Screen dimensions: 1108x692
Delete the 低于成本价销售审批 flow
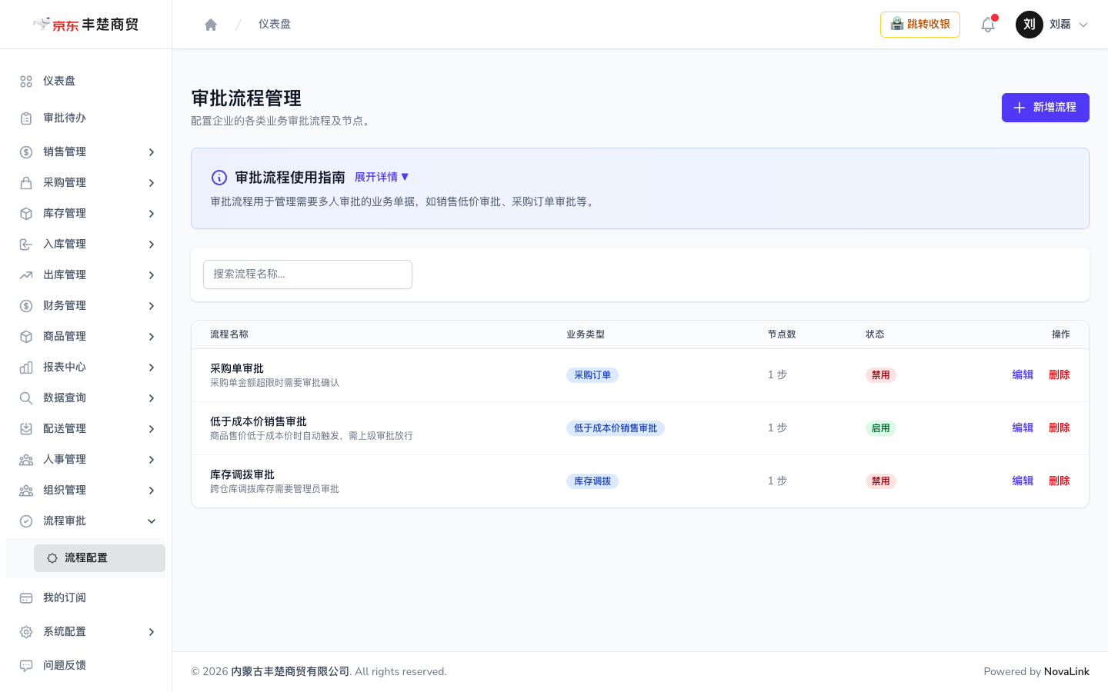point(1060,428)
